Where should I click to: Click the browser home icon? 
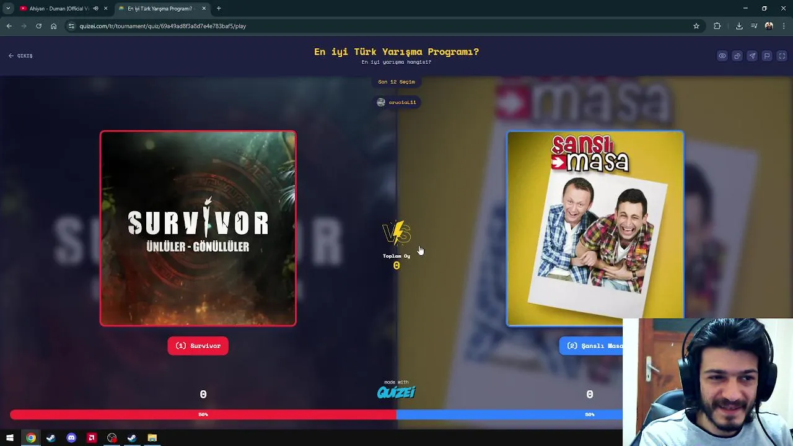(54, 26)
